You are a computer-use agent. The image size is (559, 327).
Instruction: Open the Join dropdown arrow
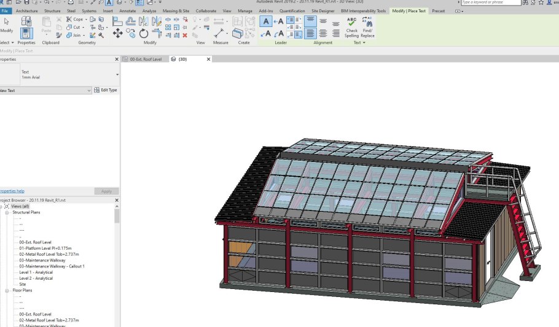(x=84, y=35)
